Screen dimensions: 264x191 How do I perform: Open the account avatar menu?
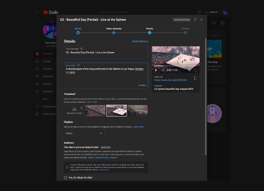(225, 12)
